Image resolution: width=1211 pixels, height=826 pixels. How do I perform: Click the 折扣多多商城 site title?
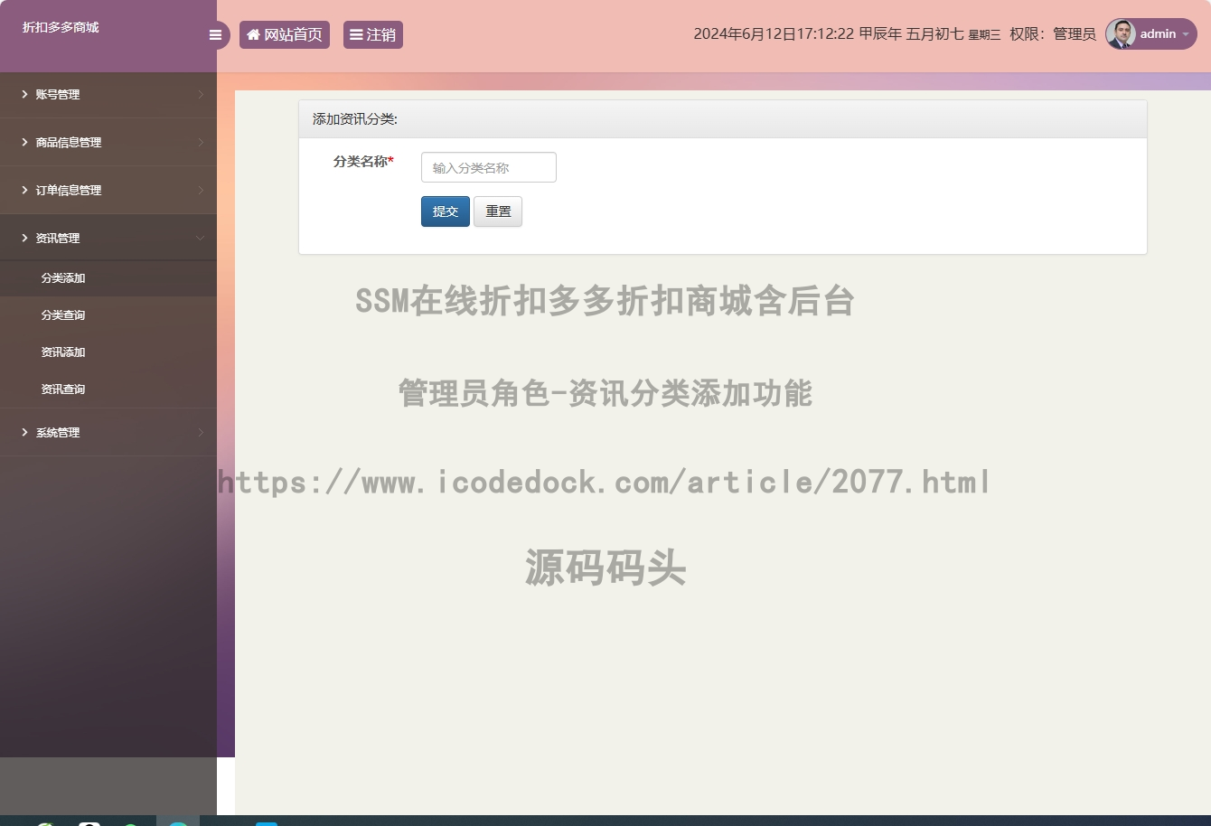click(61, 27)
